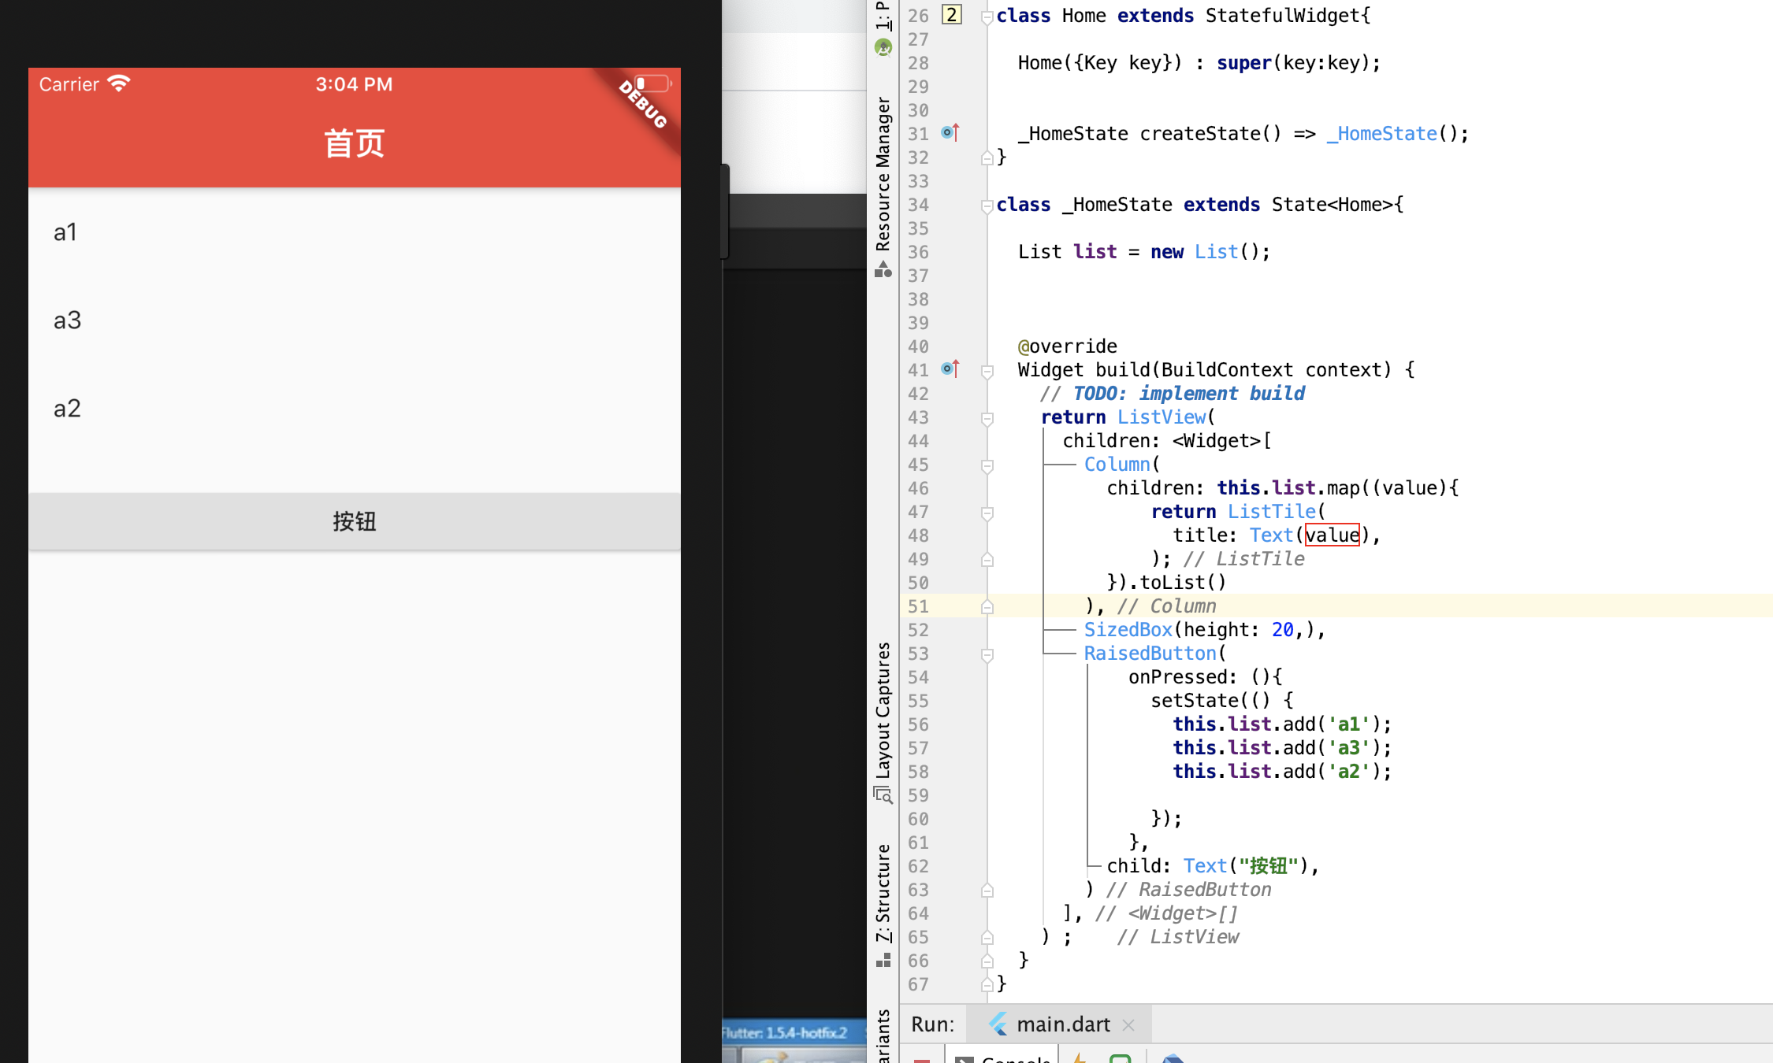Click the override gutter icon beside createState
The image size is (1773, 1063).
950,133
